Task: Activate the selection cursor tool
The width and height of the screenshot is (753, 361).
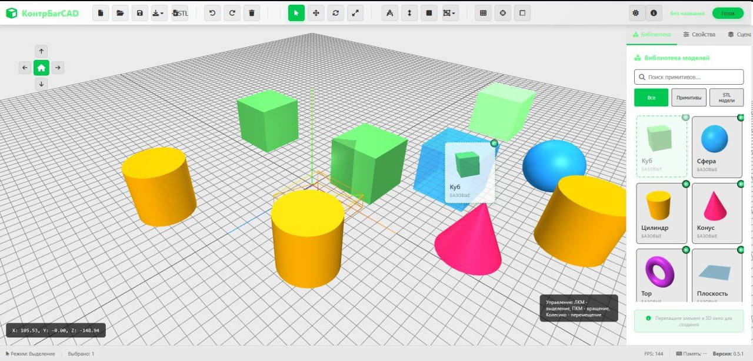Action: pyautogui.click(x=296, y=13)
